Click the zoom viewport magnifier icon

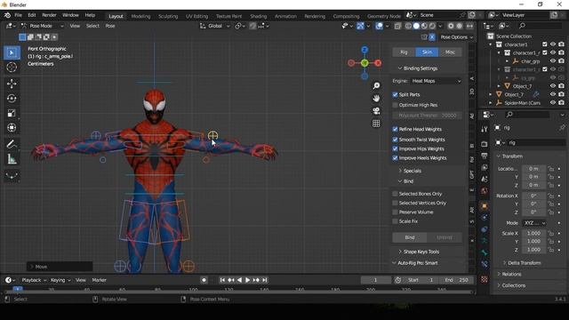376,85
